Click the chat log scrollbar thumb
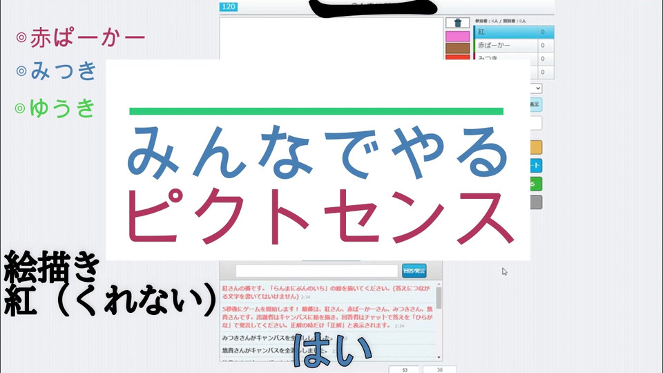 point(439,298)
